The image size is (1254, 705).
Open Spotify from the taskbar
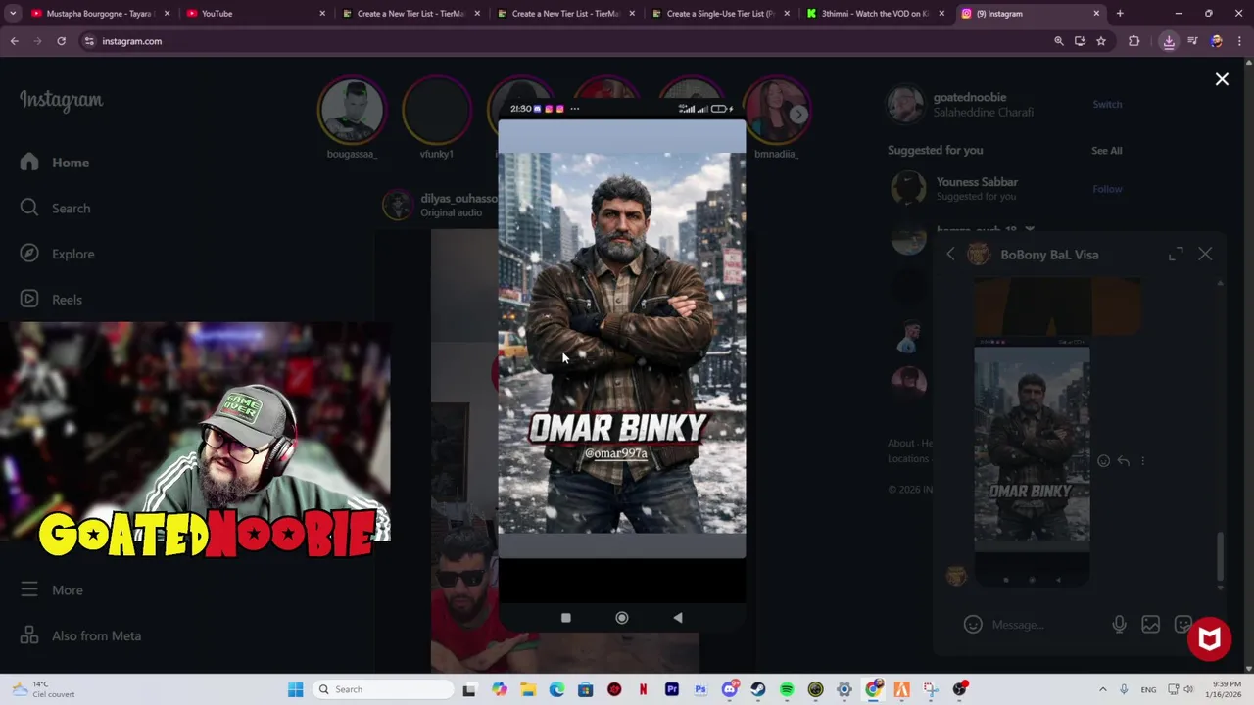click(787, 689)
